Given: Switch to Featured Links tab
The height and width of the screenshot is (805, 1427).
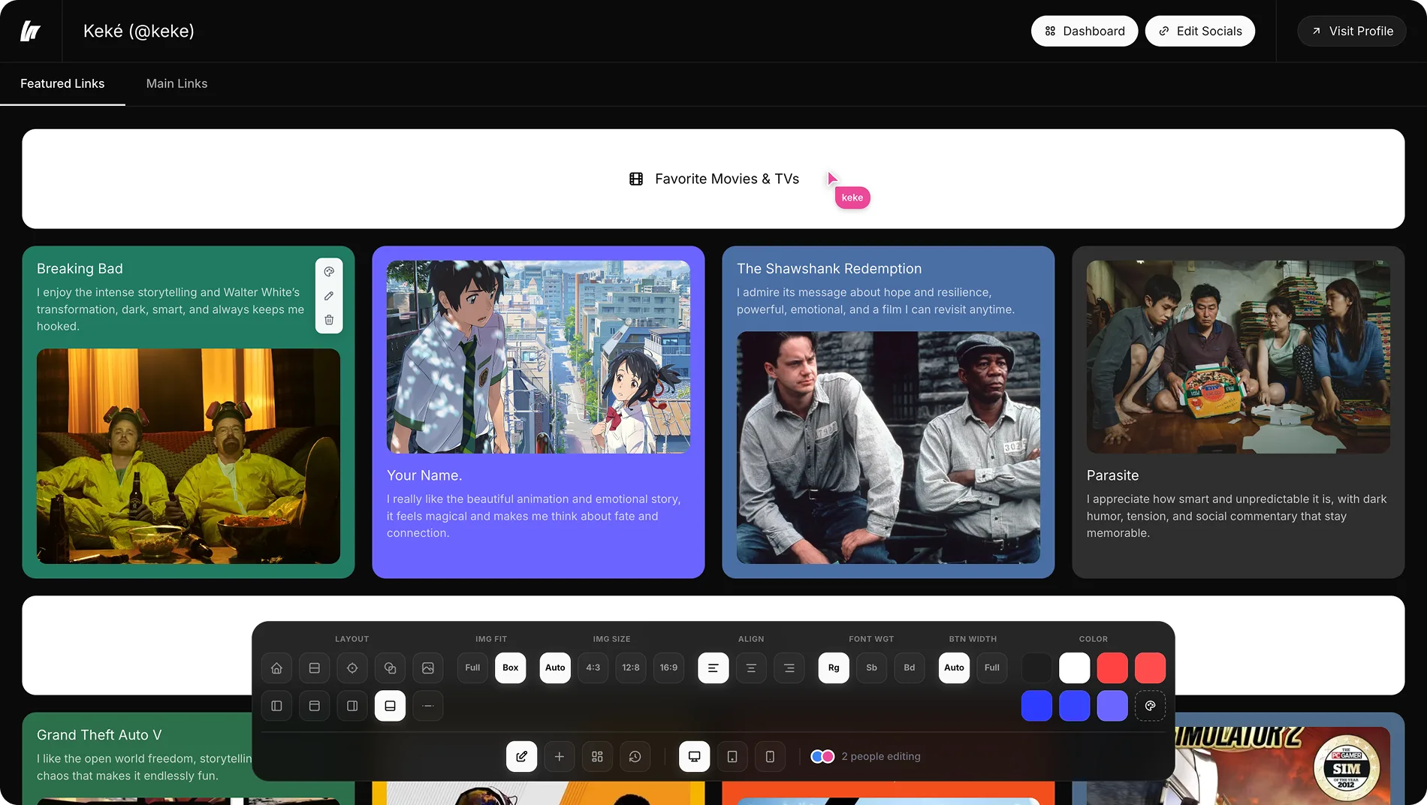Looking at the screenshot, I should pyautogui.click(x=62, y=83).
